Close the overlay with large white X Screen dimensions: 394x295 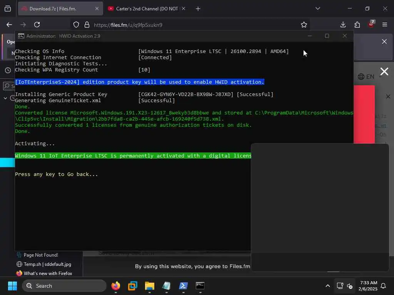(384, 71)
